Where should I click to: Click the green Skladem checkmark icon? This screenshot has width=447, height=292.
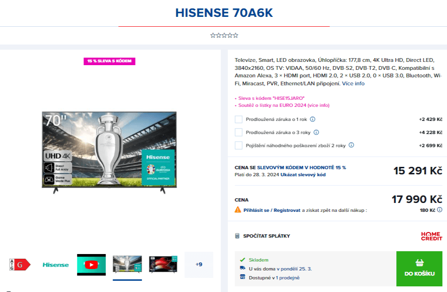[243, 260]
